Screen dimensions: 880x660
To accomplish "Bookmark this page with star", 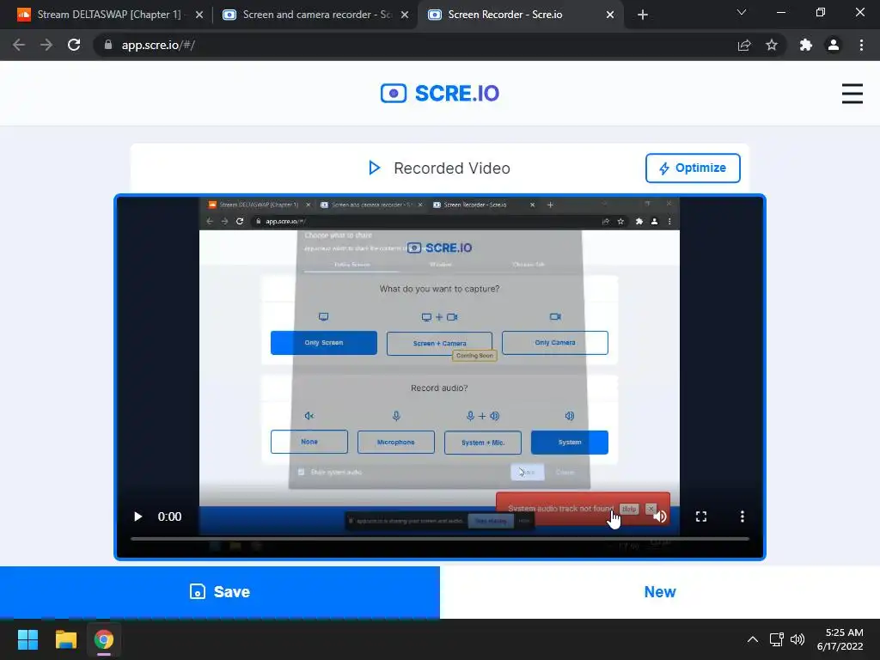I will point(772,45).
